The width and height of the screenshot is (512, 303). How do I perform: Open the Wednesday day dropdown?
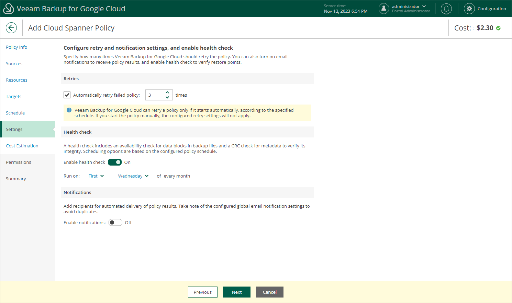pos(133,176)
